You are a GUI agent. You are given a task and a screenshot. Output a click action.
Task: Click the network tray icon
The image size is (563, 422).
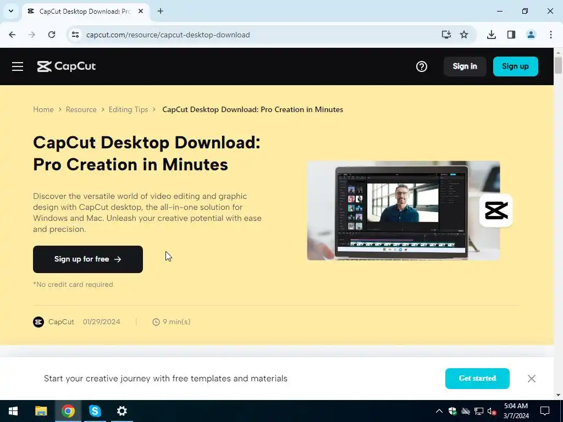tap(479, 411)
